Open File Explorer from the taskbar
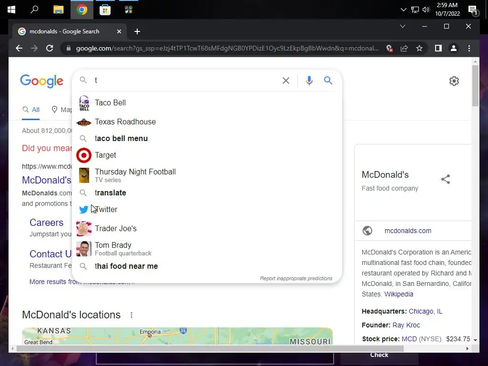 tap(58, 10)
